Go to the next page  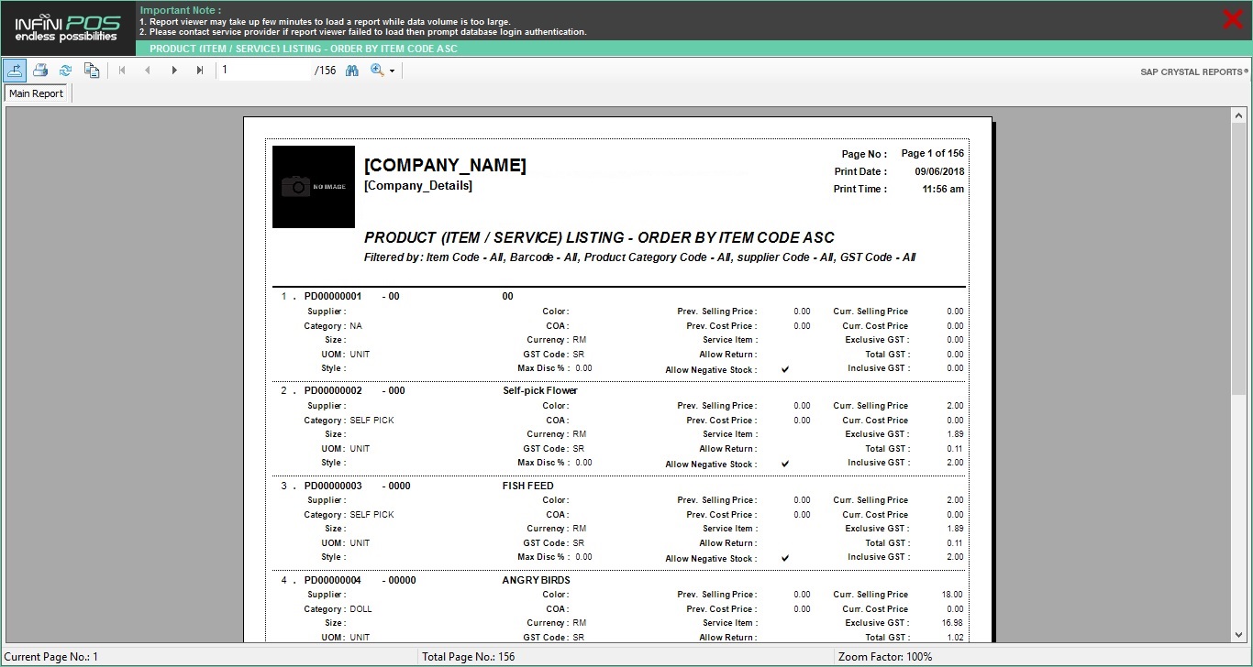pos(174,70)
